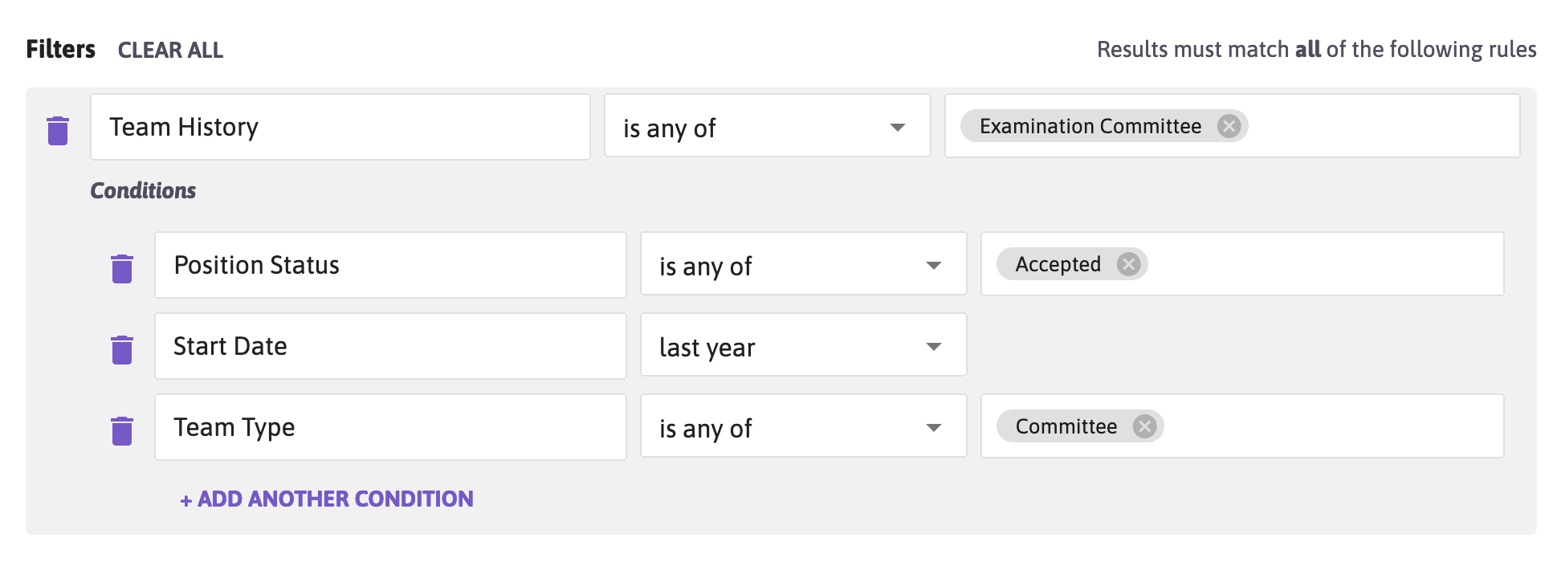Expand the 'last year' date dropdown
This screenshot has width=1553, height=562.
804,345
